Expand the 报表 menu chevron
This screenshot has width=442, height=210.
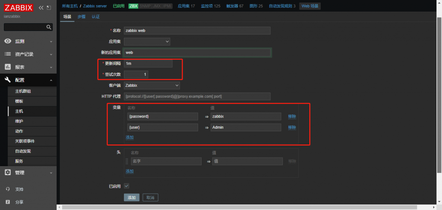click(51, 68)
